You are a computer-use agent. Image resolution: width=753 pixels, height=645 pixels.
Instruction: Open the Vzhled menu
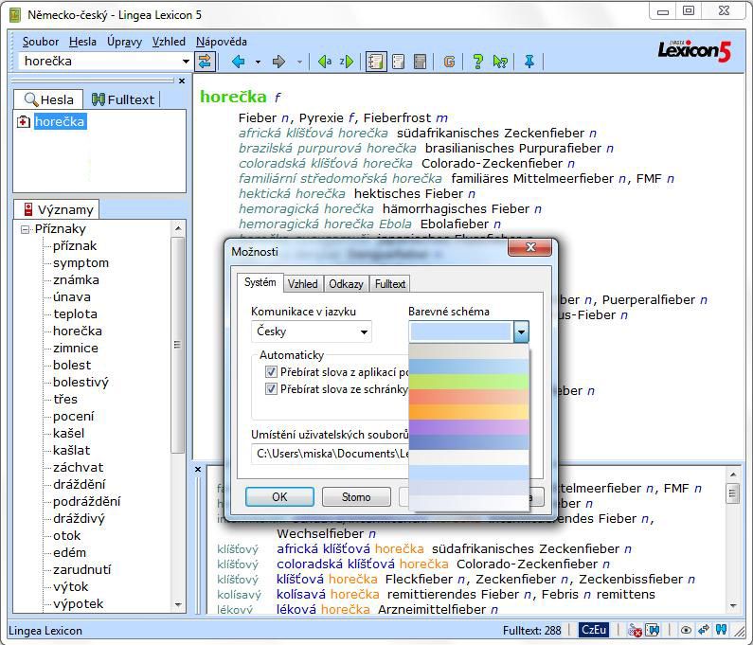(x=169, y=42)
